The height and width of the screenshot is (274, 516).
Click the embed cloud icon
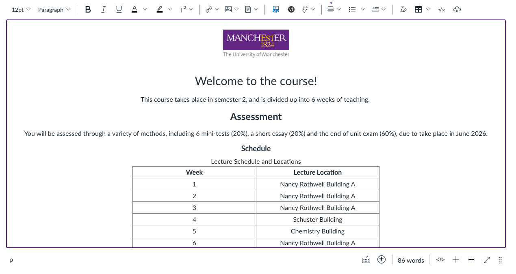(x=457, y=10)
